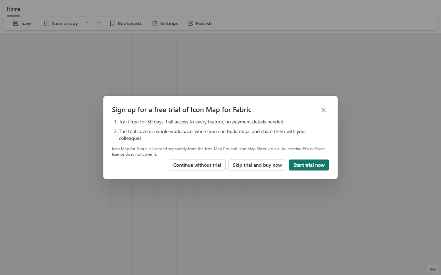Click the text 'Try it free for 30 days'
441x275 pixels.
click(x=142, y=122)
